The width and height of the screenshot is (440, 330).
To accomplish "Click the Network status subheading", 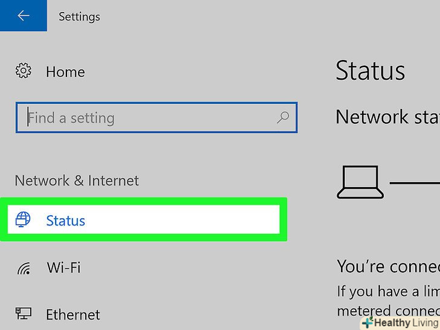I will [387, 117].
